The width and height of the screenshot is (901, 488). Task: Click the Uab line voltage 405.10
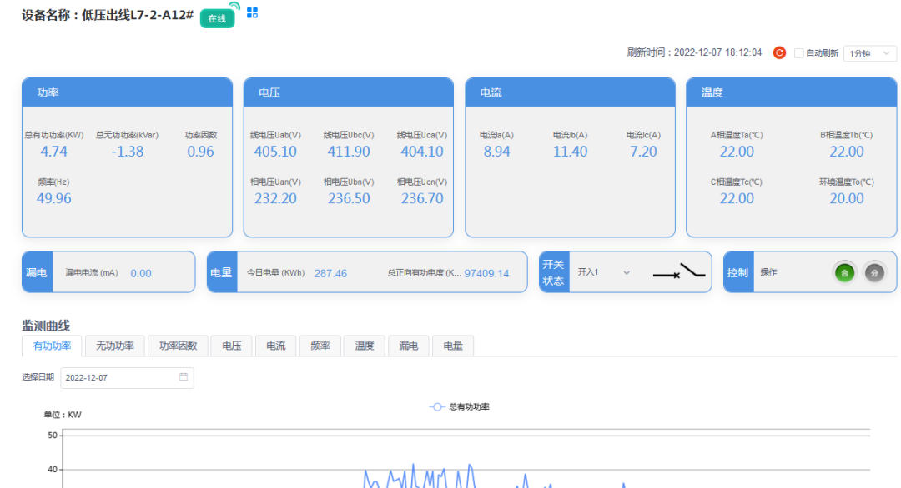pyautogui.click(x=275, y=152)
